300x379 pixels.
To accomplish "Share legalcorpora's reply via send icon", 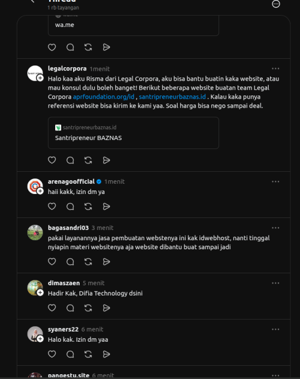I will coord(106,160).
